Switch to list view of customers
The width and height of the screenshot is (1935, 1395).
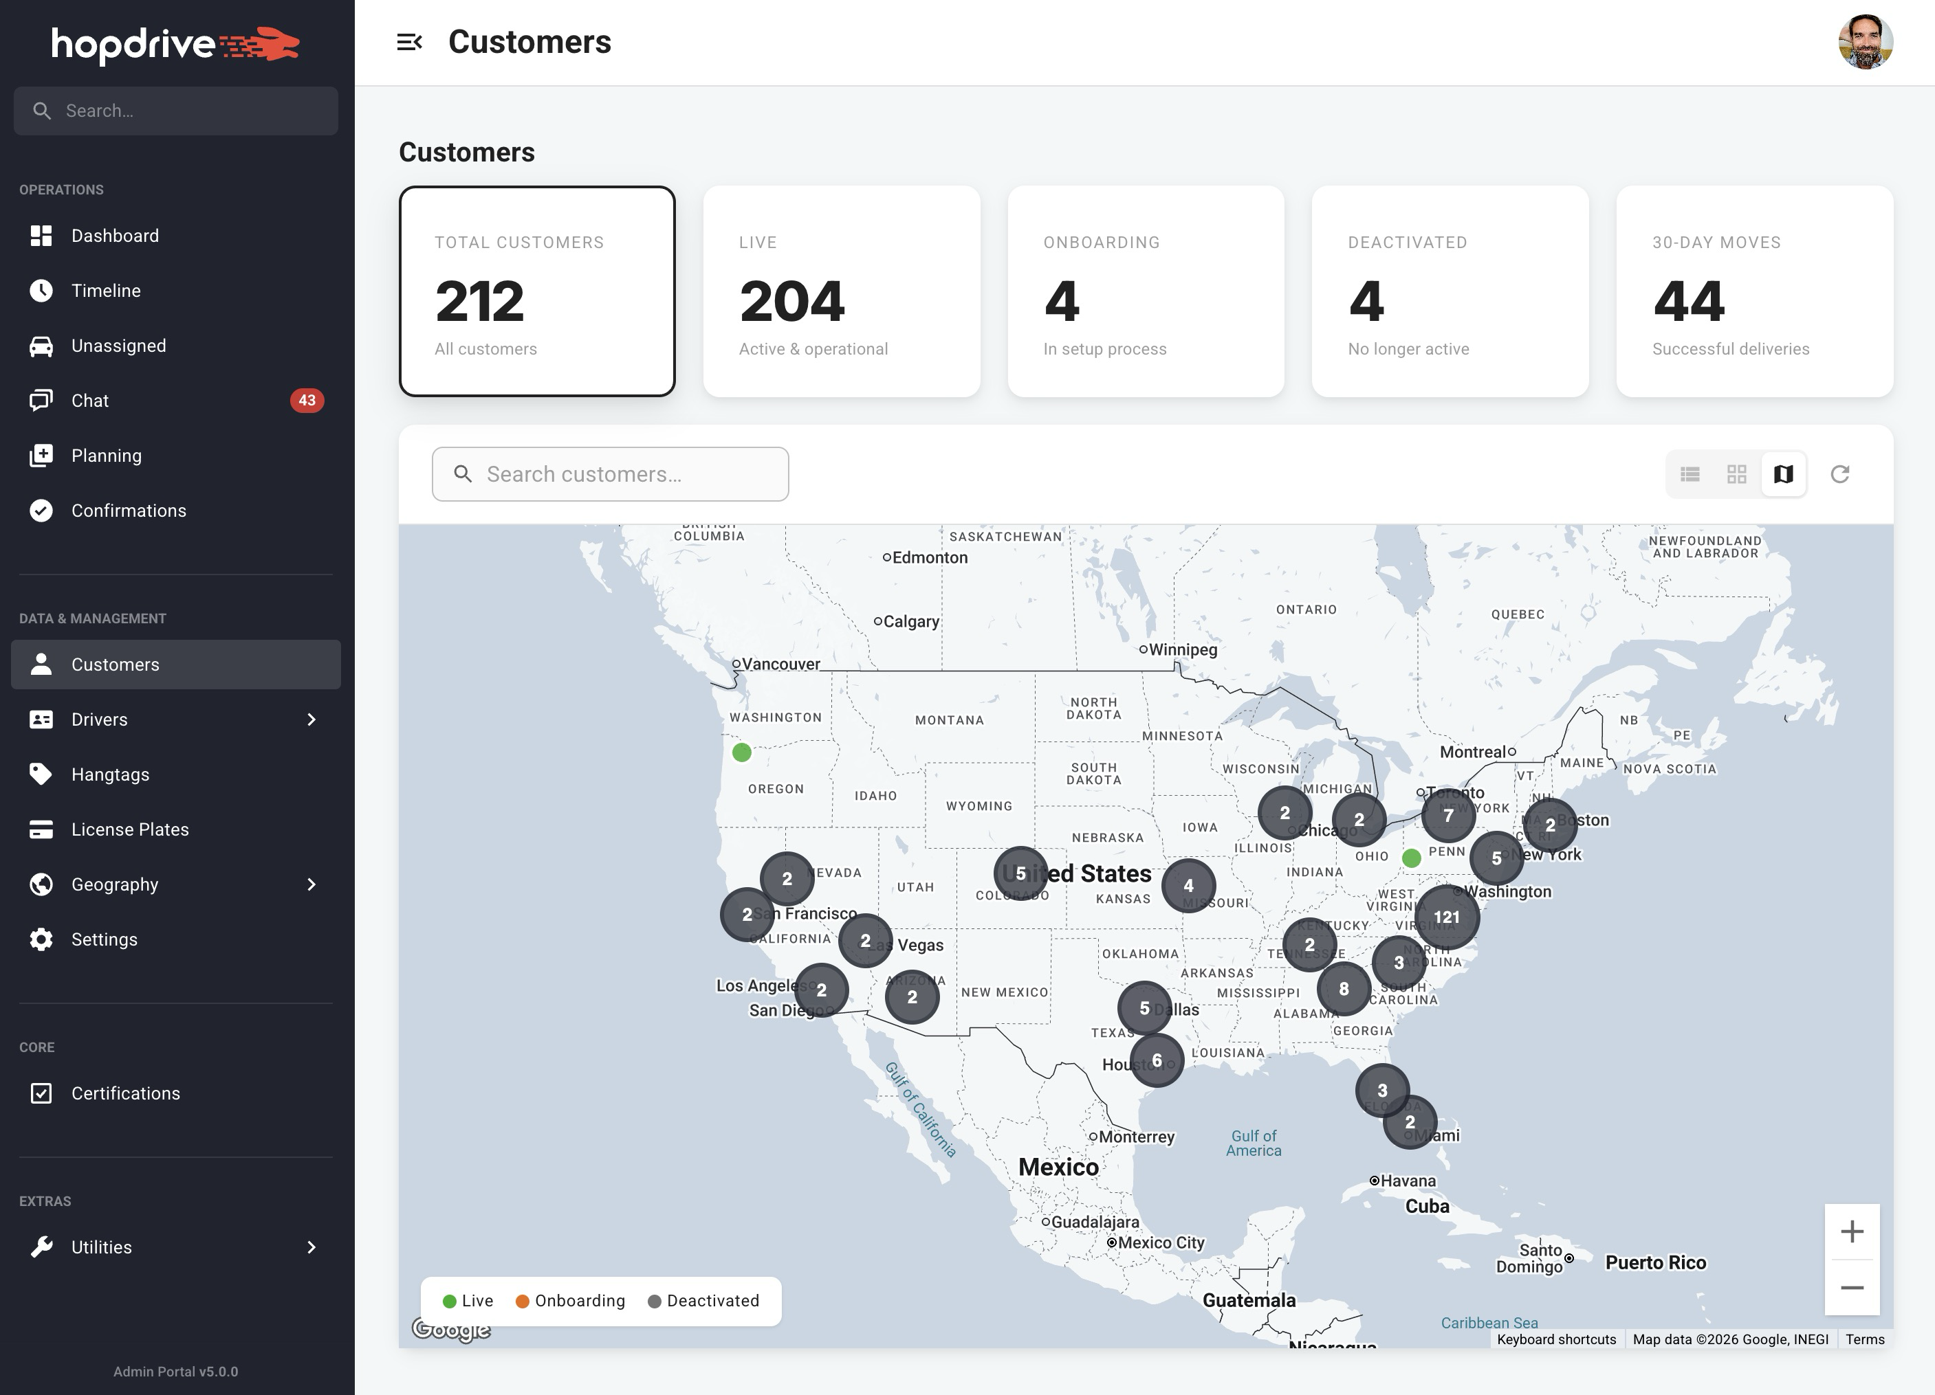pyautogui.click(x=1691, y=473)
